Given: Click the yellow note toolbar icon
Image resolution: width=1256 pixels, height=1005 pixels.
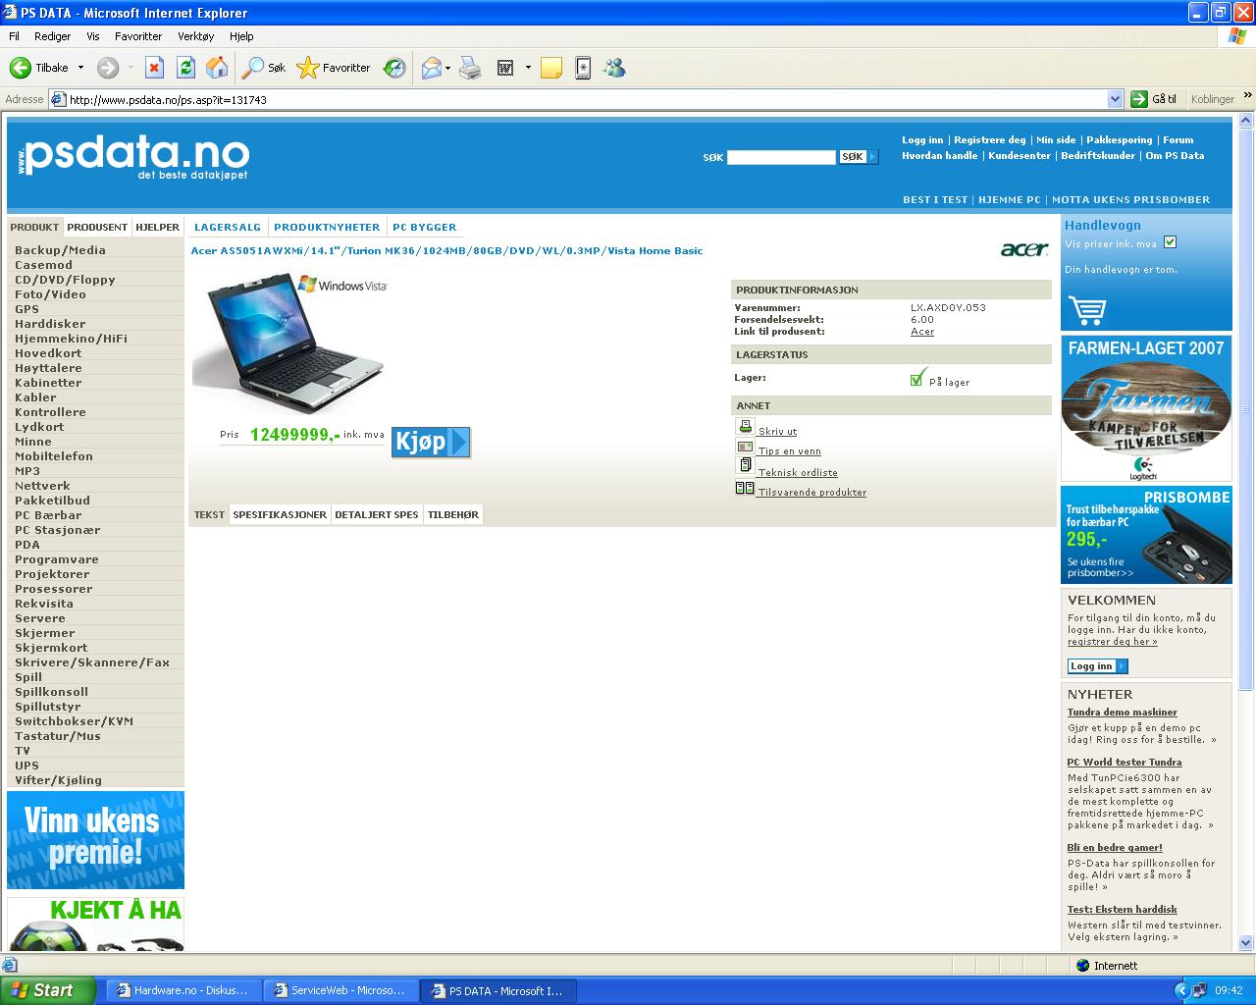Looking at the screenshot, I should pos(551,68).
